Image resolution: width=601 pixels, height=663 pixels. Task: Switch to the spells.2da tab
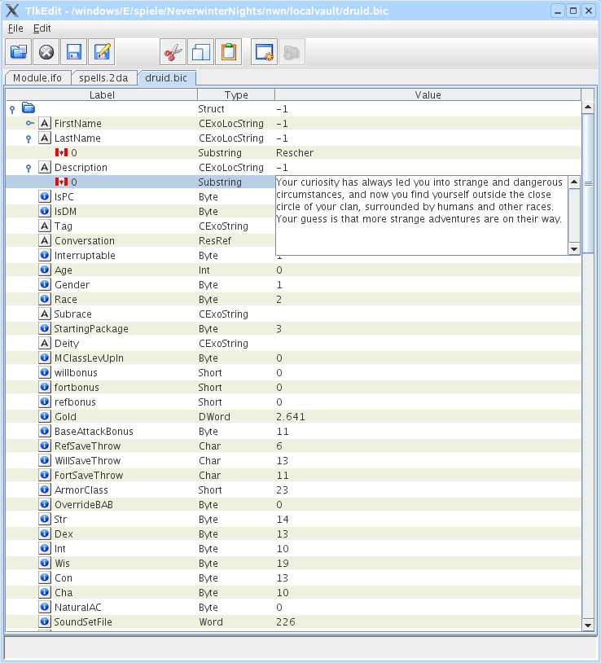pyautogui.click(x=103, y=78)
